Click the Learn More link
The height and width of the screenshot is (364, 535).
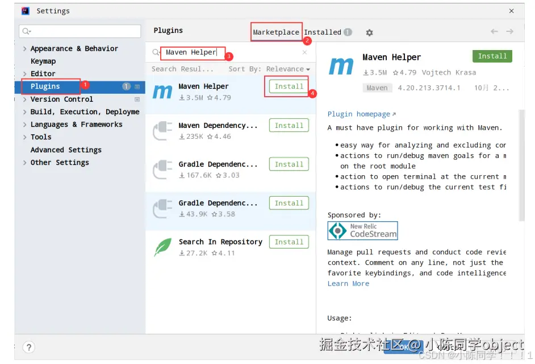click(x=348, y=284)
